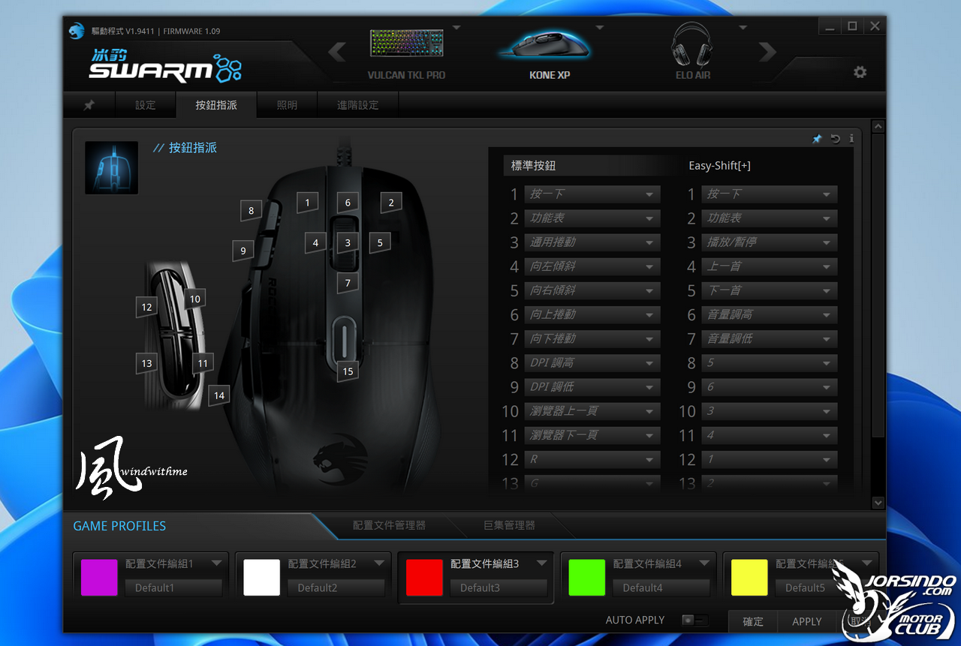Reset the button assignment panel
The image size is (961, 646).
click(x=835, y=139)
